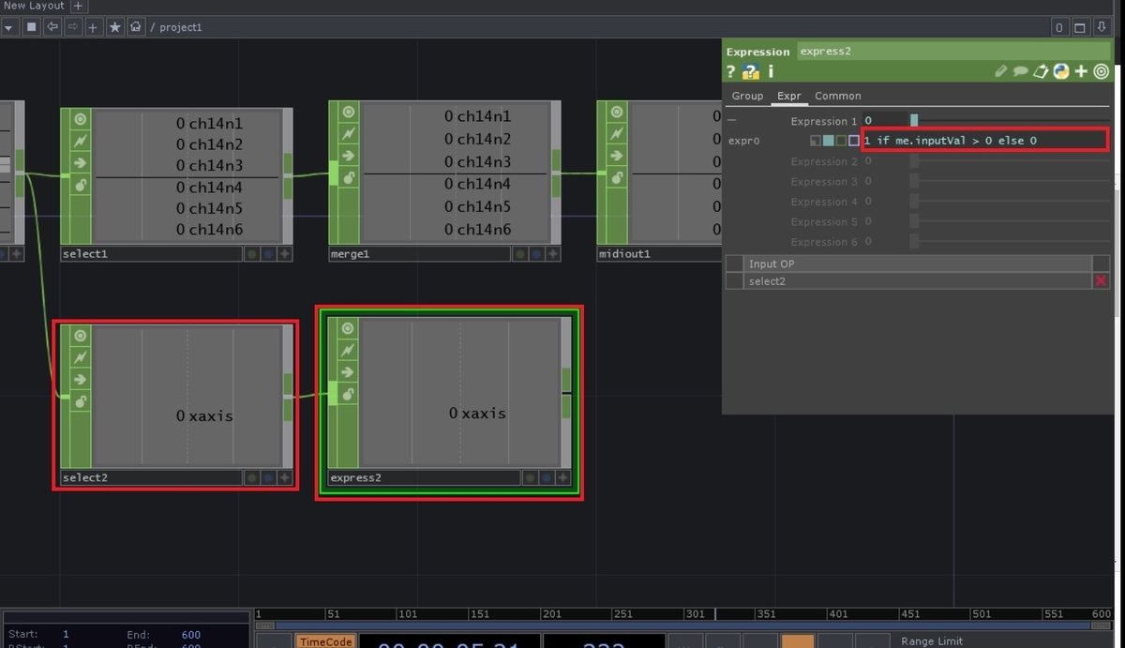Image resolution: width=1125 pixels, height=648 pixels.
Task: Click plus flag under select1 node
Action: tap(284, 254)
